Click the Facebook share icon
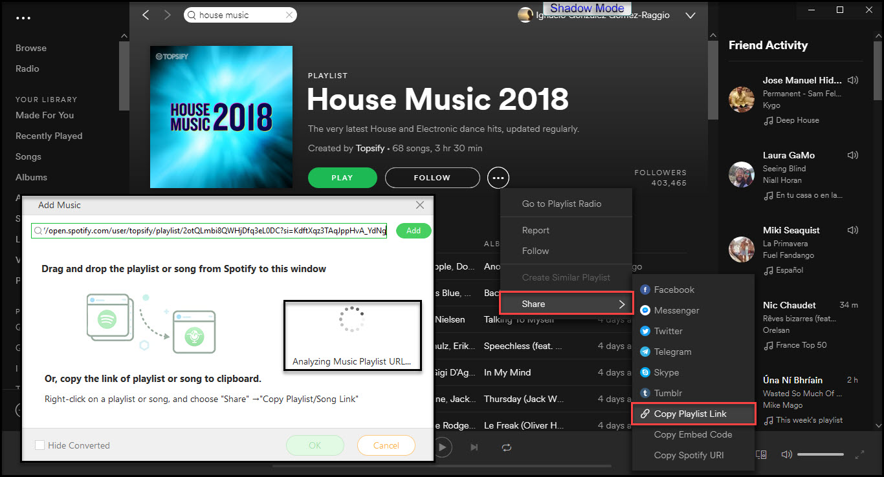The height and width of the screenshot is (477, 884). click(x=645, y=290)
